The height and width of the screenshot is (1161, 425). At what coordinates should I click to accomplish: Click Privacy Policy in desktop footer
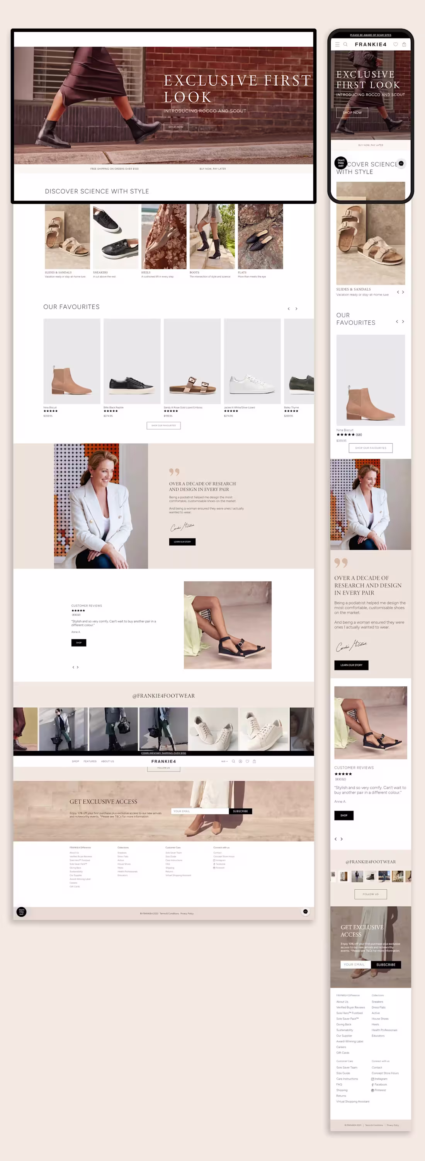pyautogui.click(x=187, y=914)
